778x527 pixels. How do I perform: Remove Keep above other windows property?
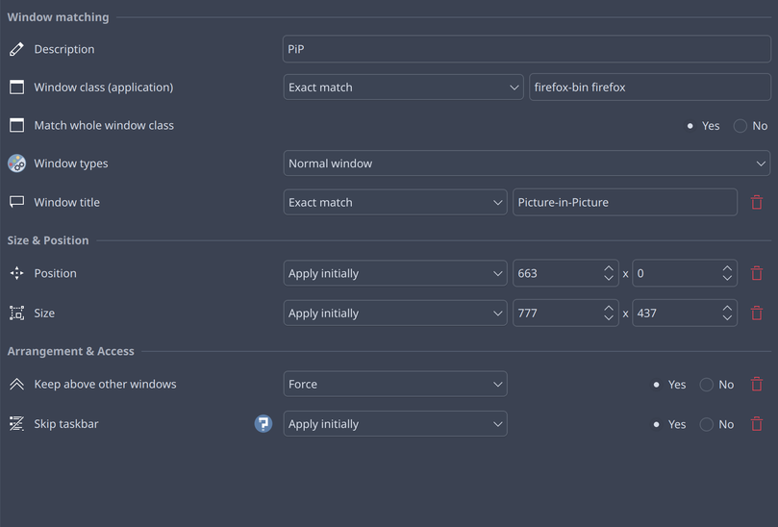(x=757, y=384)
